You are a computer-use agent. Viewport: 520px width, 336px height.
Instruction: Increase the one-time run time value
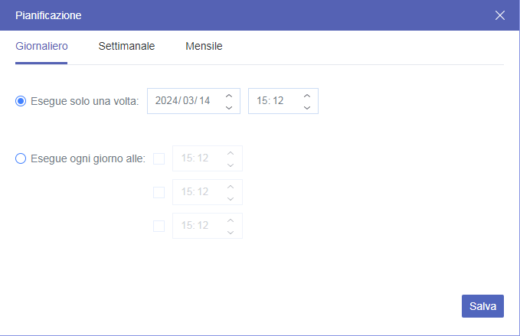(306, 95)
